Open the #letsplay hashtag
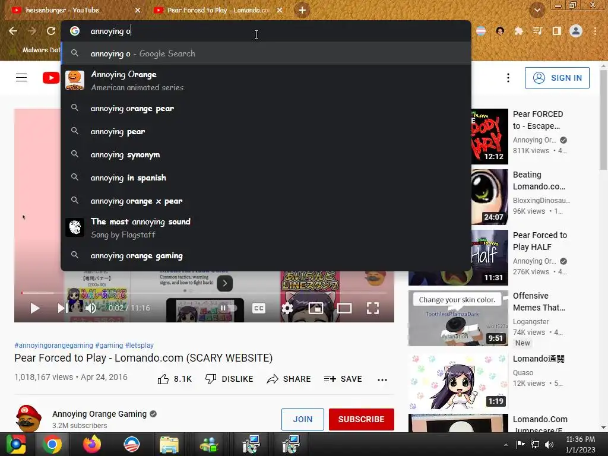Image resolution: width=608 pixels, height=456 pixels. 139,345
